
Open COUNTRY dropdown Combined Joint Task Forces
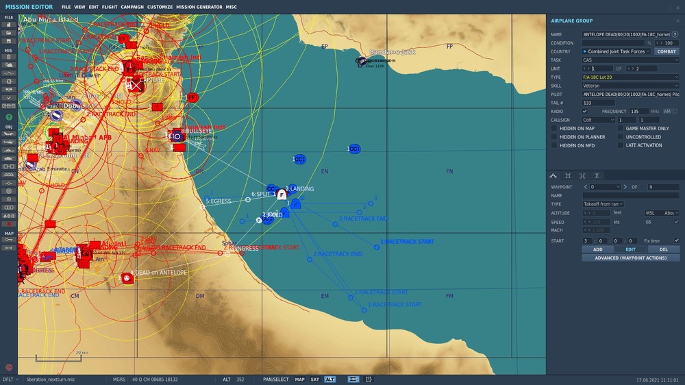616,51
